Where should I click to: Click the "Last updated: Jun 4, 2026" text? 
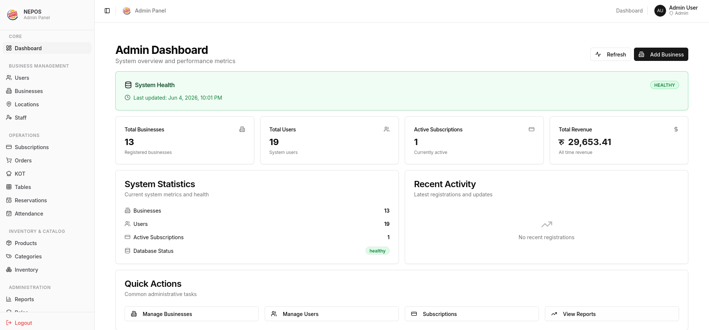(x=177, y=98)
